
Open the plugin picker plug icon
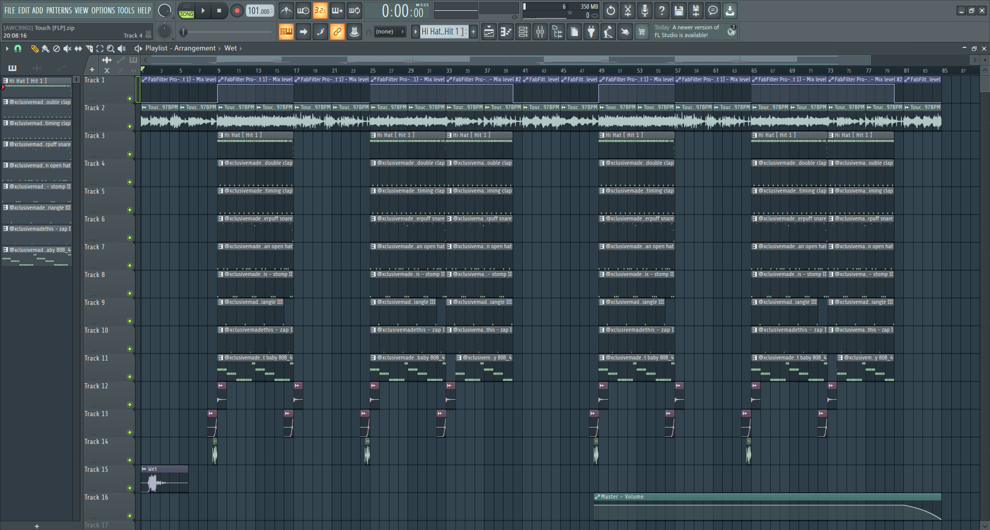[591, 32]
